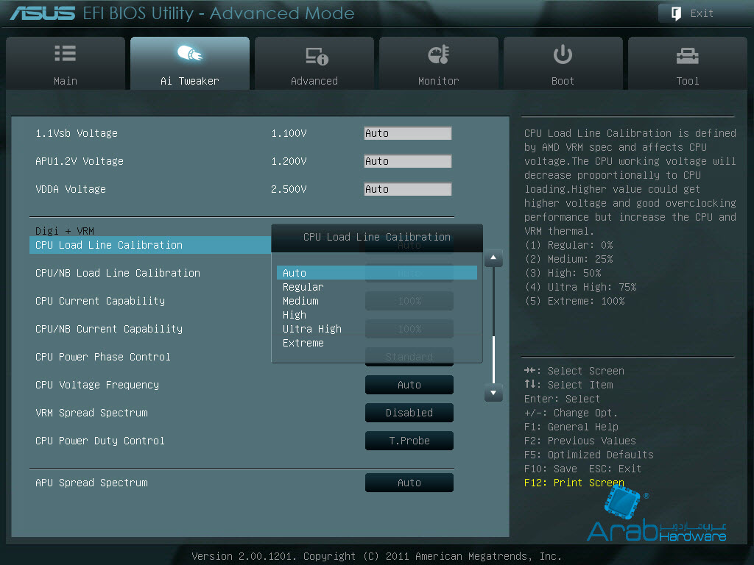Click the Boot tab power icon

coord(563,54)
